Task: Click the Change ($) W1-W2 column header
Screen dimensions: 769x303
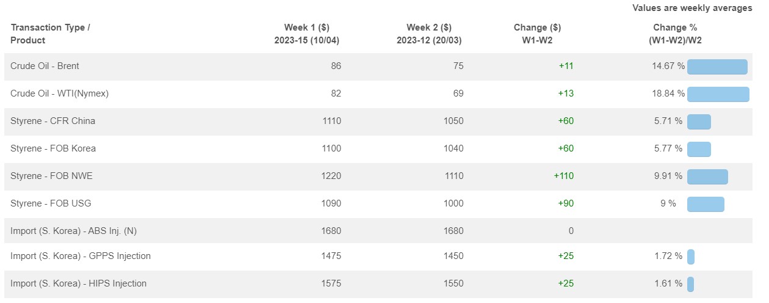Action: 538,34
